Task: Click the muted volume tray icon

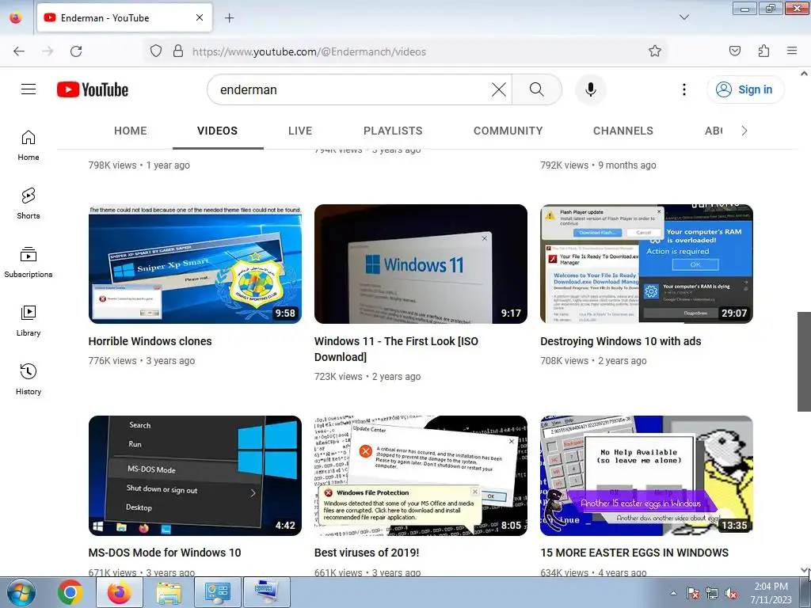Action: pos(731,593)
